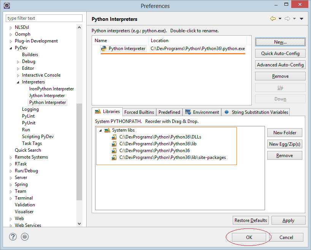Click the Apply button
Image resolution: width=311 pixels, height=250 pixels.
pos(289,220)
